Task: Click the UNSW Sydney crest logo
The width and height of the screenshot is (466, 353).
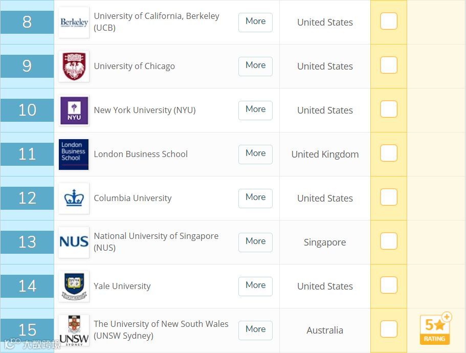Action: pos(74,330)
